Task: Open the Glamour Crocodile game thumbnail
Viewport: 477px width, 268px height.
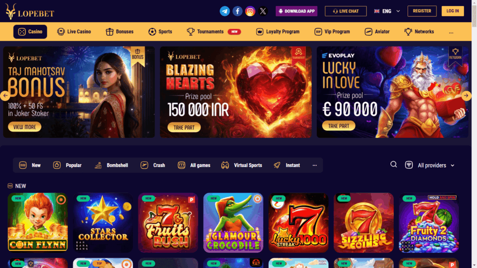Action: (233, 222)
